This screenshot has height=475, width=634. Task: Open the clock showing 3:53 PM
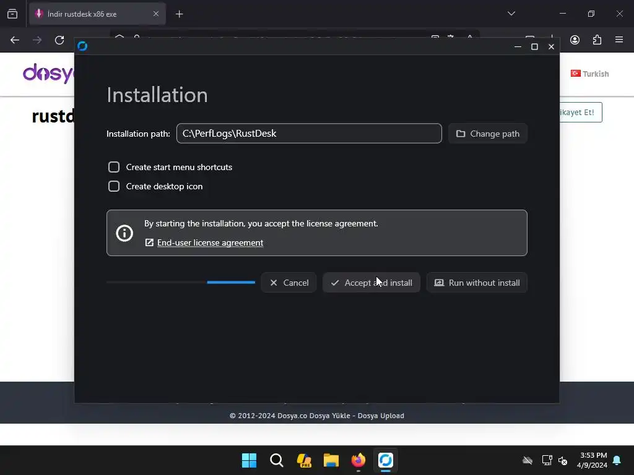(592, 460)
